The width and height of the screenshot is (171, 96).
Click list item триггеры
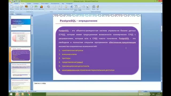[66, 58]
